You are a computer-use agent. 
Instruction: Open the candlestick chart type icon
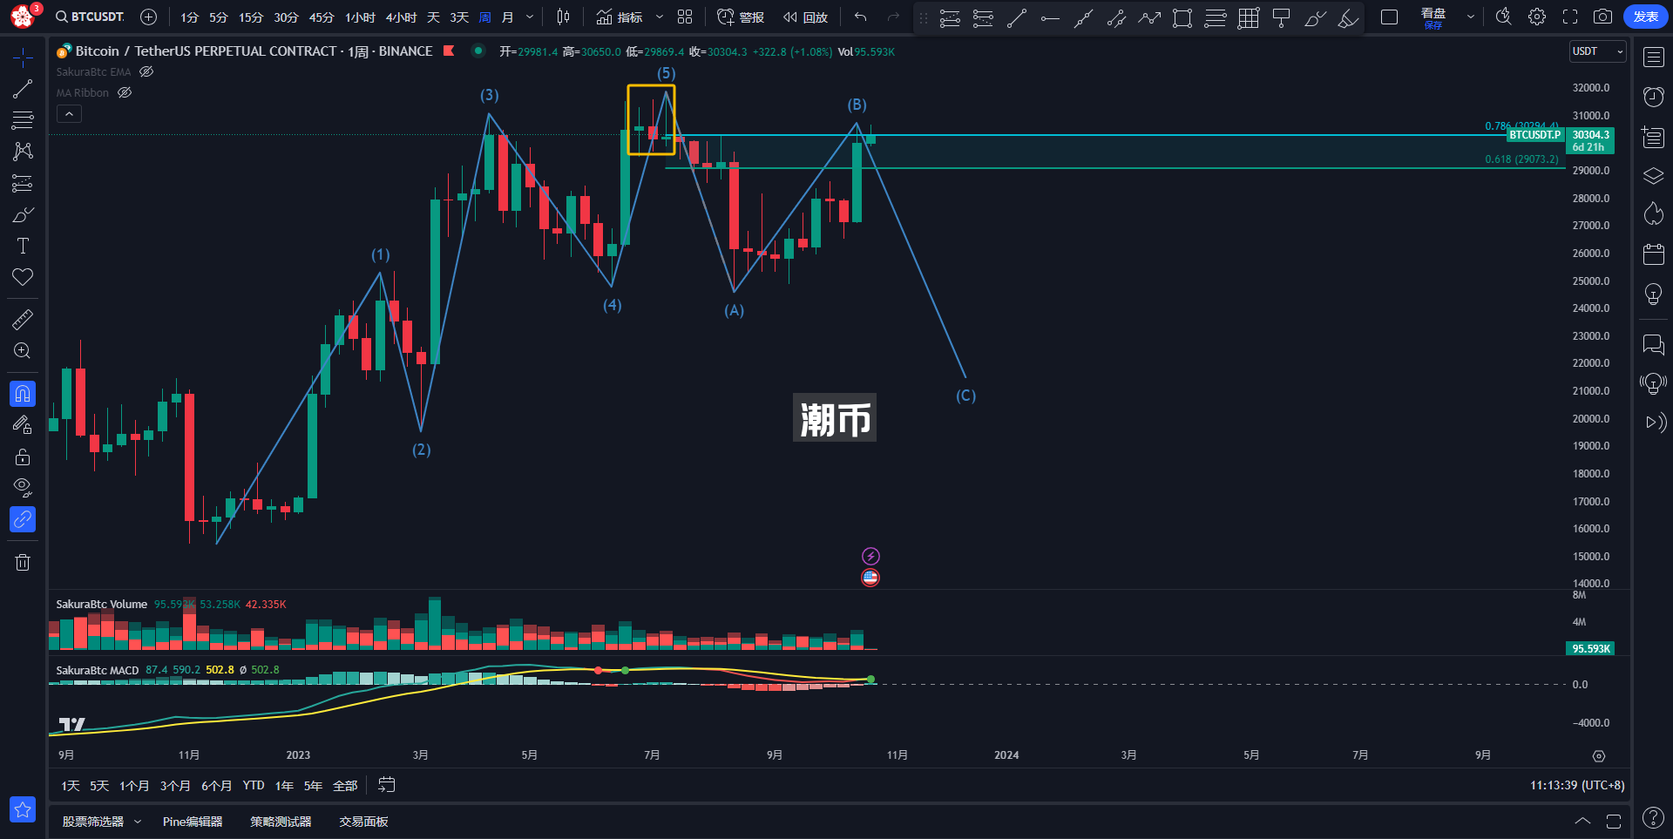click(x=564, y=17)
